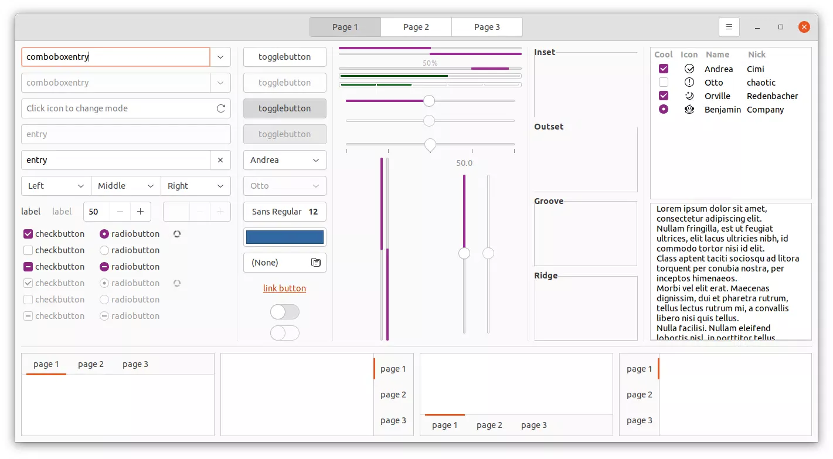Screen dimensions: 833x459
Task: Click the monkey face icon in Benjamin's row
Action: [689, 110]
